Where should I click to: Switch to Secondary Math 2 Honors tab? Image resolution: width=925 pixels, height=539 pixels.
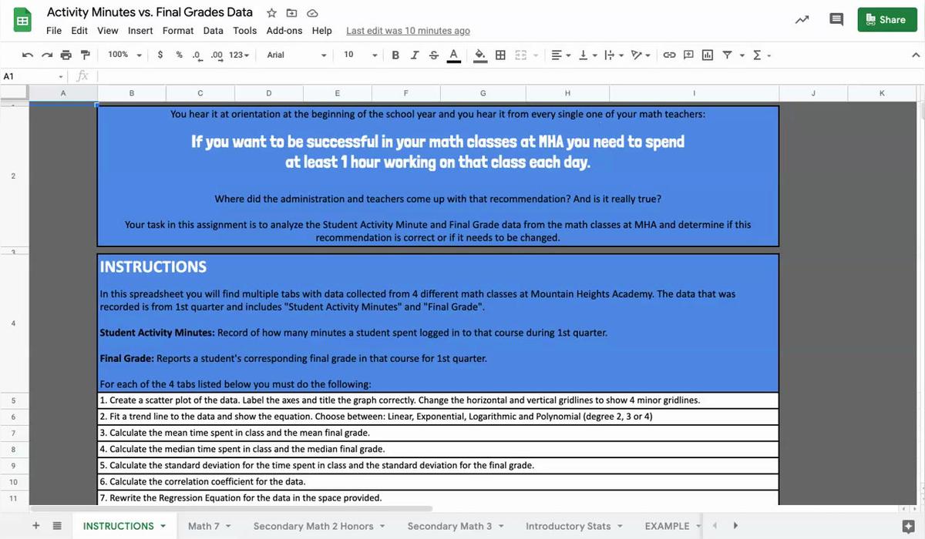click(x=313, y=526)
